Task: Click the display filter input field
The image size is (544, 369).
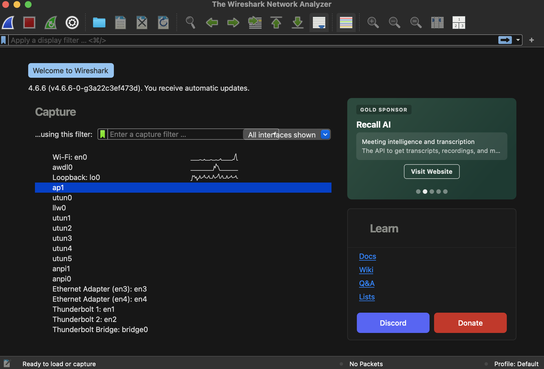Action: click(253, 40)
